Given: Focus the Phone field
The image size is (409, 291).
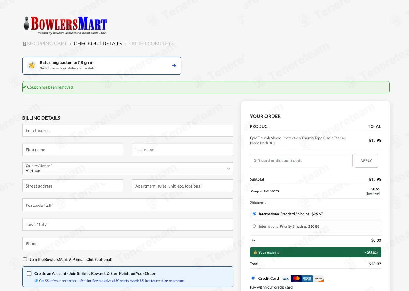Looking at the screenshot, I should (128, 243).
